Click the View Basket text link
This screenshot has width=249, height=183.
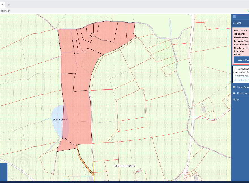coord(243,87)
